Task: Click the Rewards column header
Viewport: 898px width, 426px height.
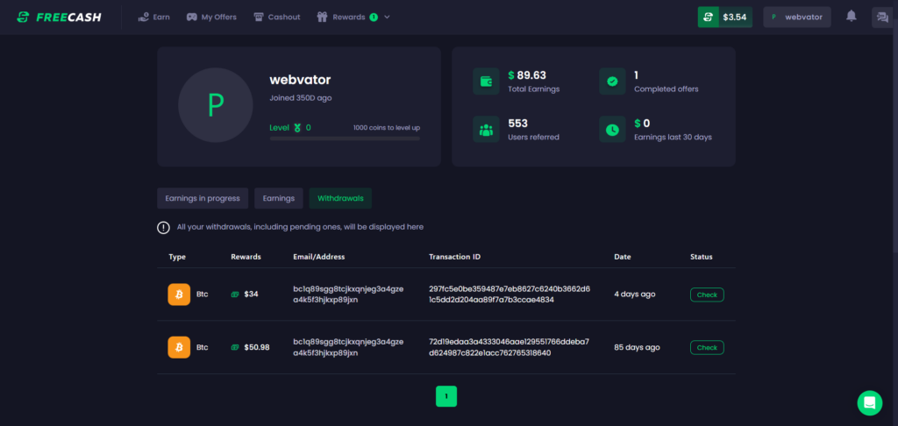Action: pos(246,257)
